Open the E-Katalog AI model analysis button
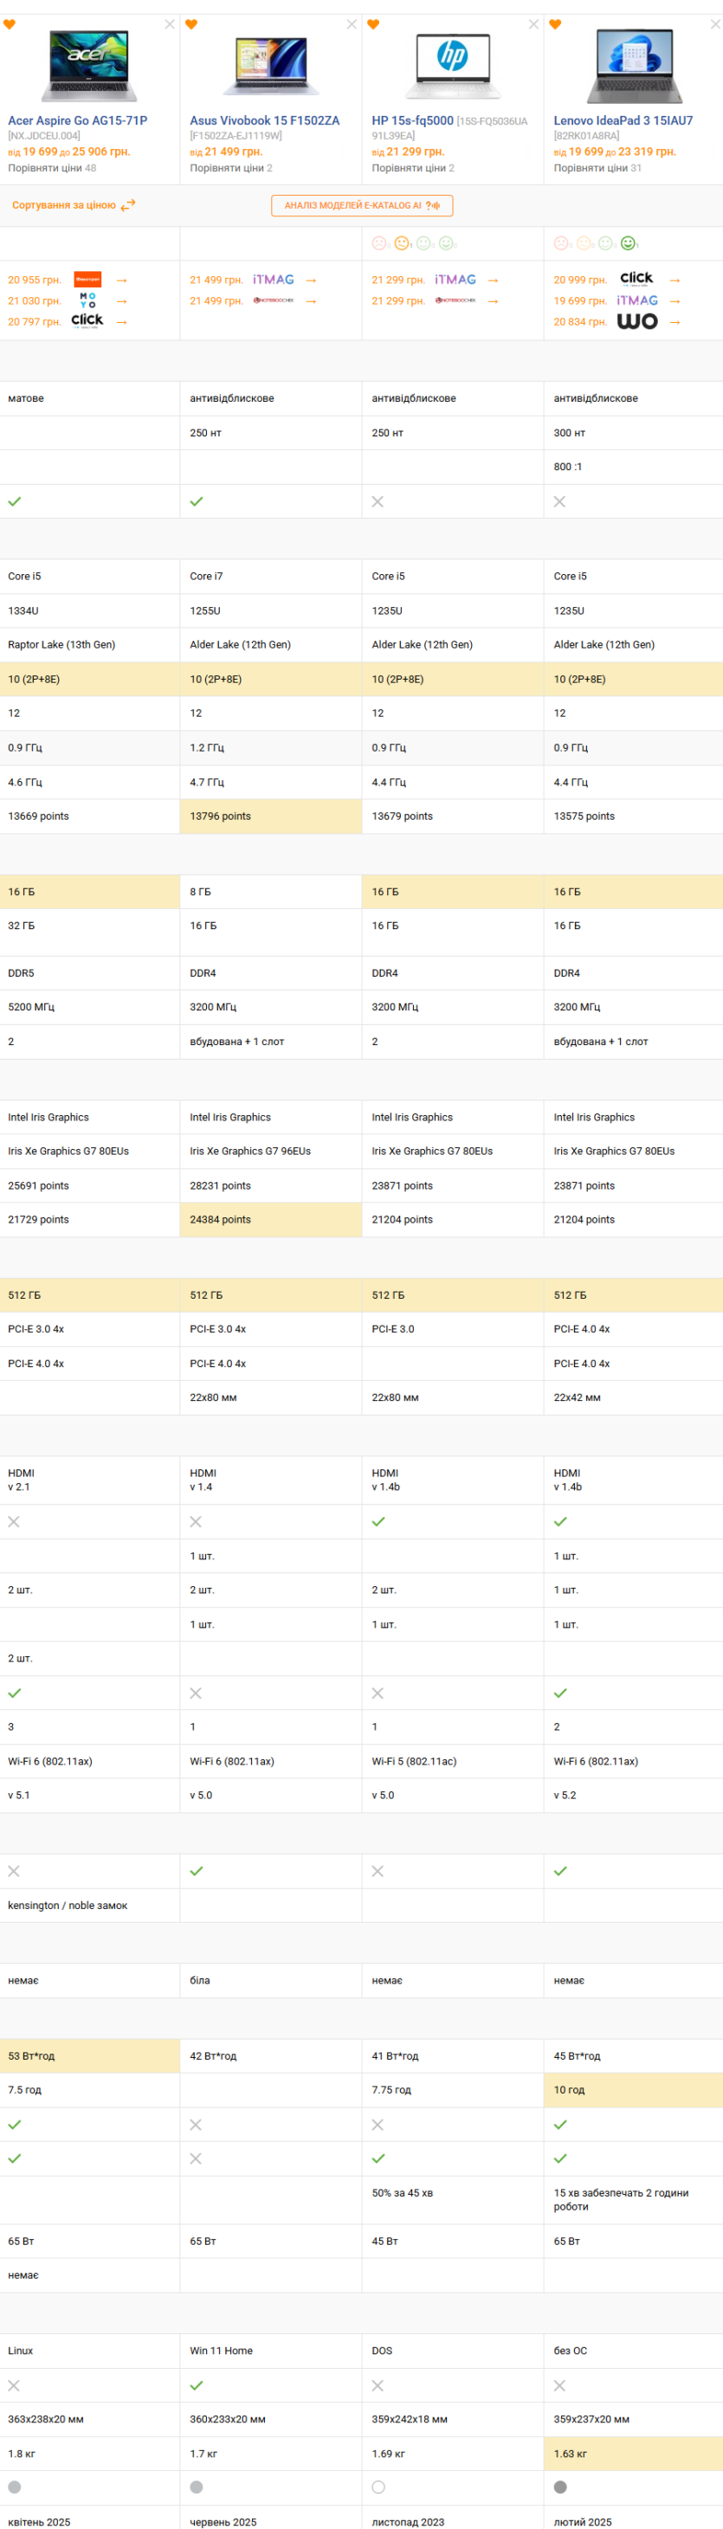The width and height of the screenshot is (723, 2529). [x=362, y=205]
